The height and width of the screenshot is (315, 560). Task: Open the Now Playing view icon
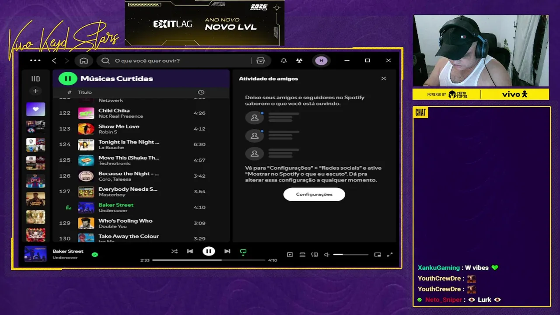[x=290, y=255]
